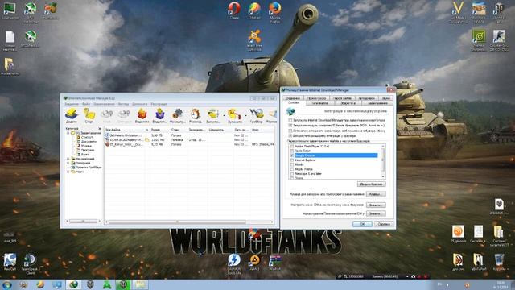Viewport: 515px width, 290px height.
Task: Expand the Queues (Черги) tree node
Action: point(68,172)
